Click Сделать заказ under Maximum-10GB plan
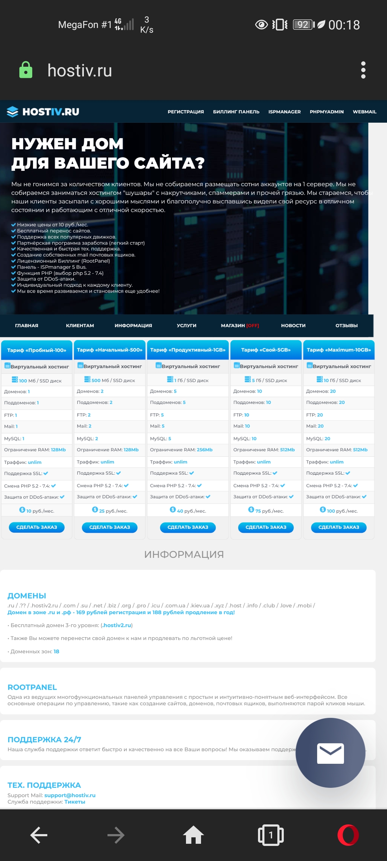Screen dimensions: 387x861 coord(339,527)
